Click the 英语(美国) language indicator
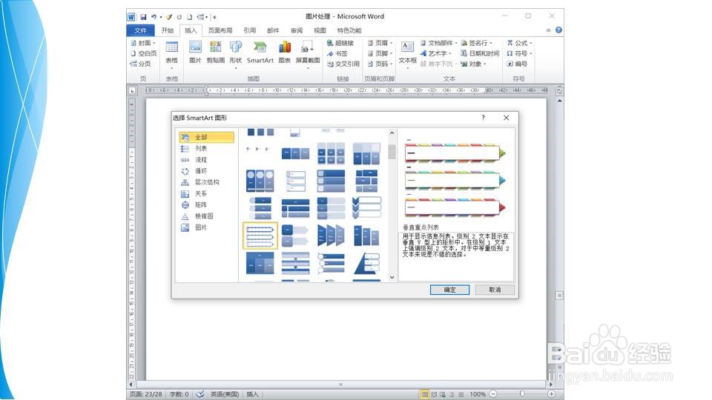The width and height of the screenshot is (712, 400). 224,394
